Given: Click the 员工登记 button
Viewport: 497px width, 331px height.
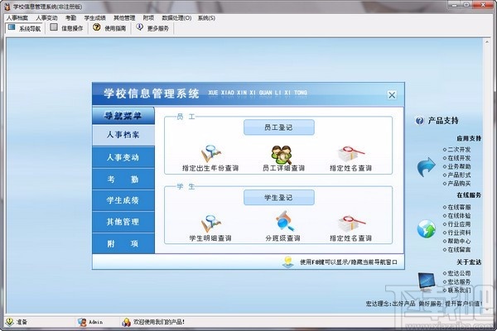Looking at the screenshot, I should click(x=279, y=127).
